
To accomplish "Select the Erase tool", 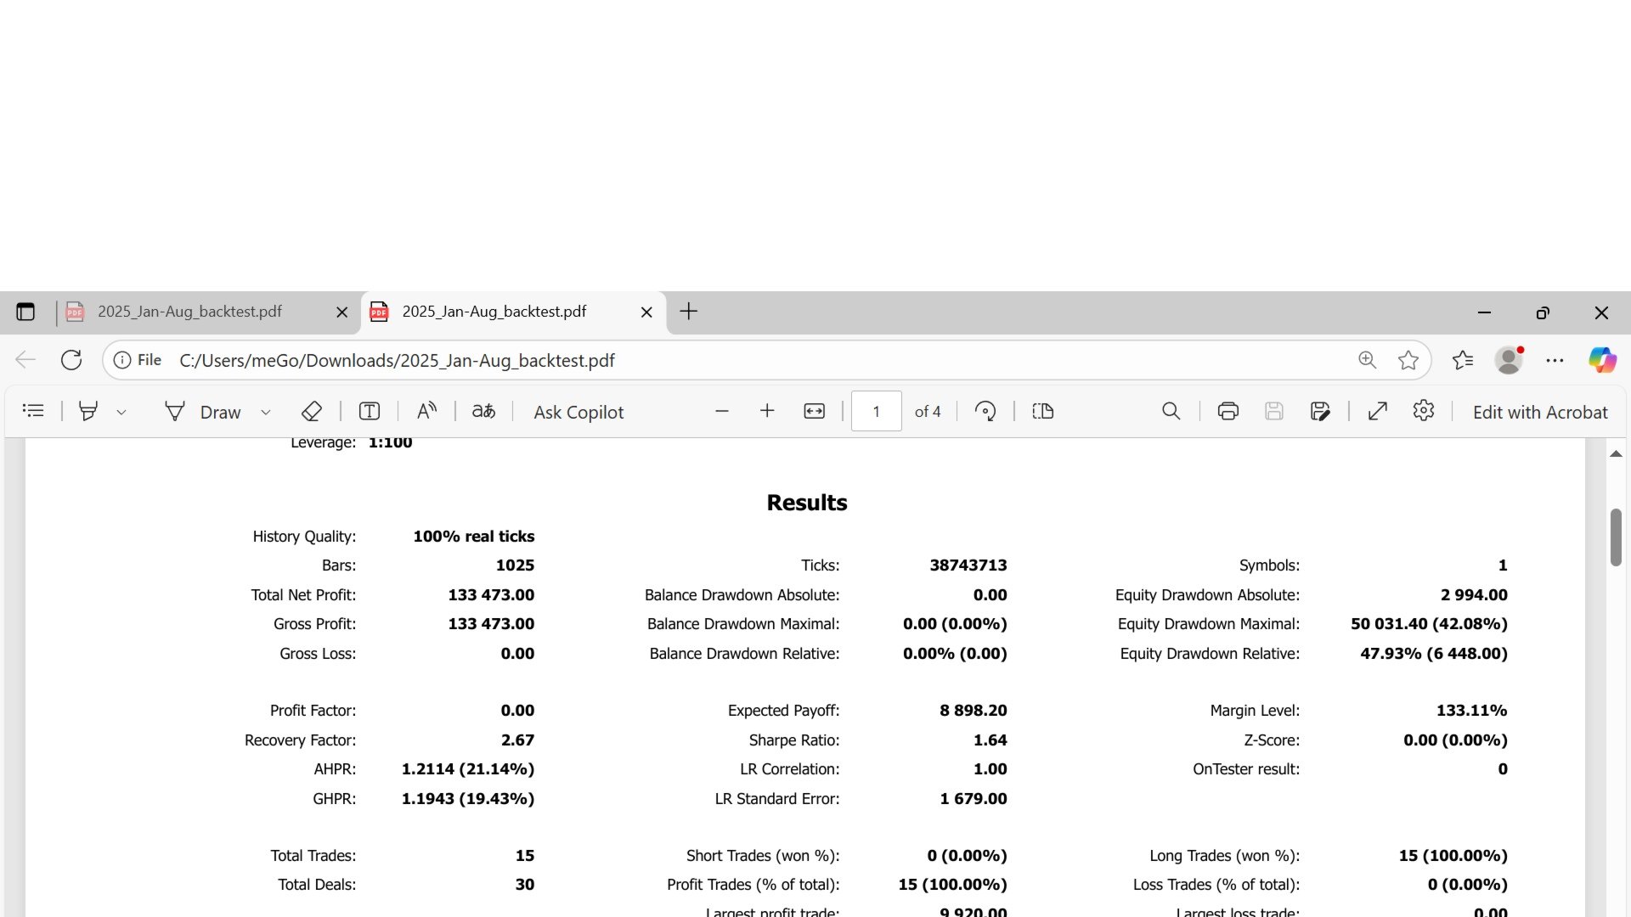I will pos(311,411).
